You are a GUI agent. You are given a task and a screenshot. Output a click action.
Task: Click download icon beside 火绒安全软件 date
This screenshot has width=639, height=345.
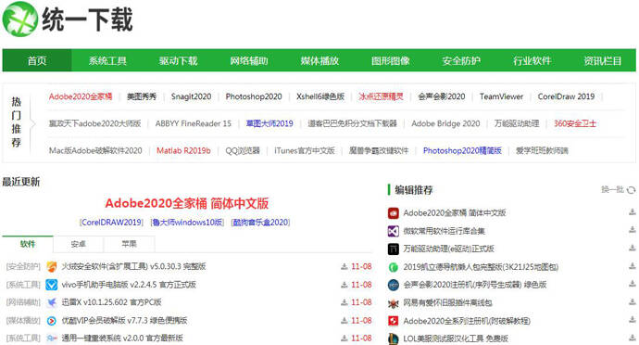click(345, 266)
